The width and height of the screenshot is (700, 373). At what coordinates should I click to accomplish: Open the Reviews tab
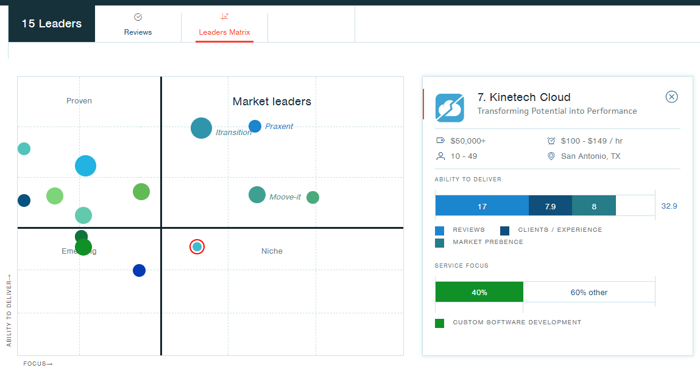coord(138,24)
